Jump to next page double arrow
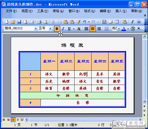The height and width of the screenshot is (129, 148). (x=144, y=115)
